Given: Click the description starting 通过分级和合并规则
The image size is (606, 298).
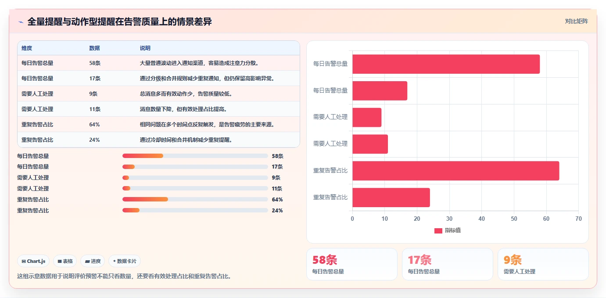Looking at the screenshot, I should coord(207,79).
